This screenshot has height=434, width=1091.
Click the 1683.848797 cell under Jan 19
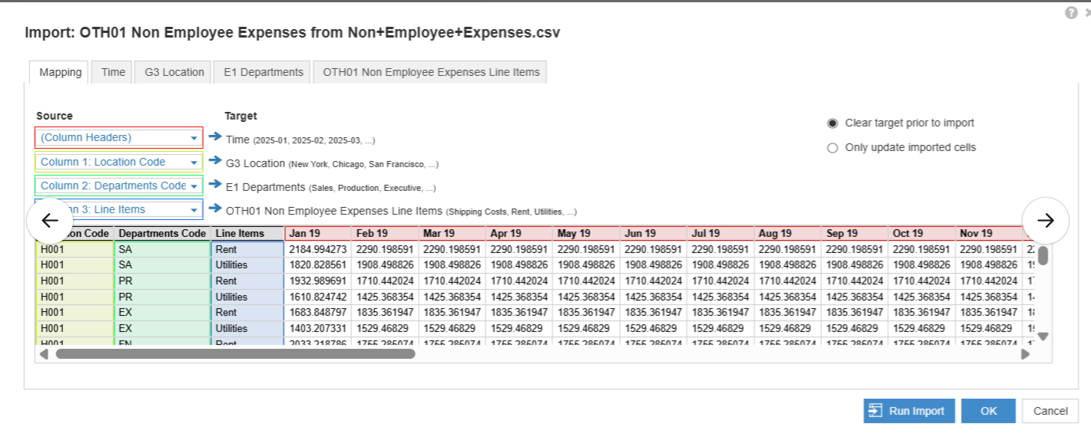click(x=318, y=312)
